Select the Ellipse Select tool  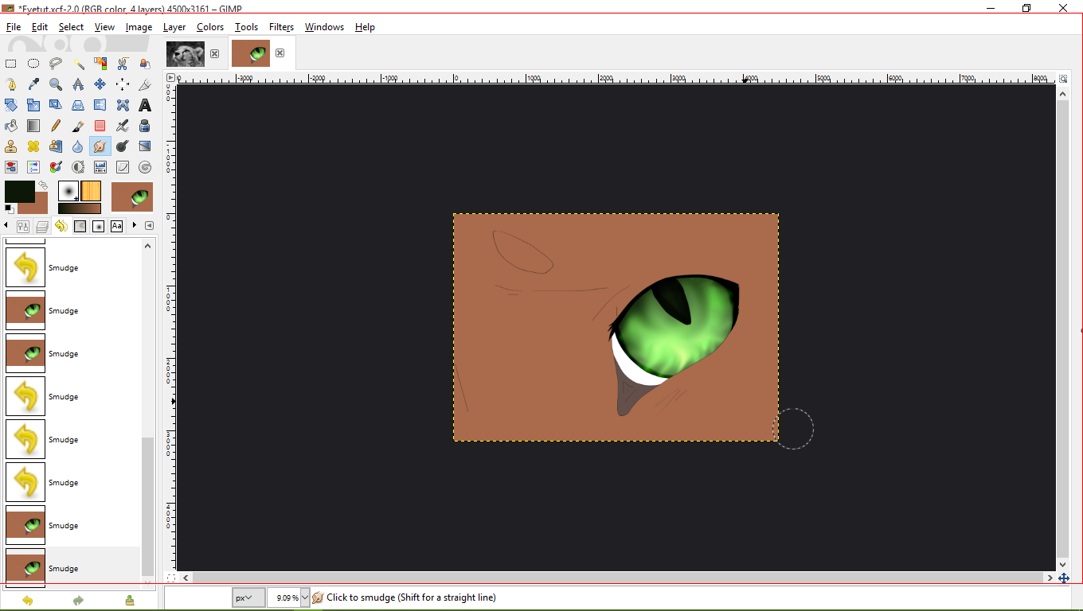coord(33,64)
